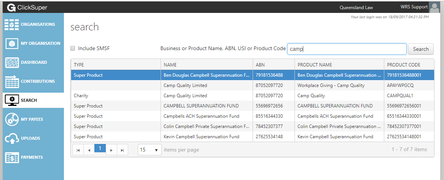444x180 pixels.
Task: Click product code 27625534148001
Action: tap(404, 136)
